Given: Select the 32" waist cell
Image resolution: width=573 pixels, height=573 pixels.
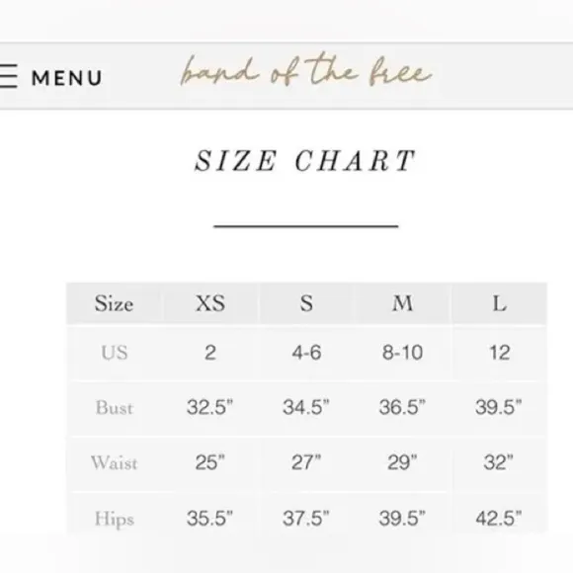Looking at the screenshot, I should coord(499,462).
